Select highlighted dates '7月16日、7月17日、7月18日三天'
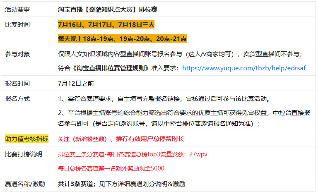The height and width of the screenshot is (194, 318). tap(106, 25)
